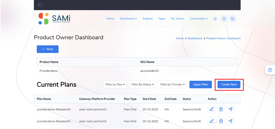This screenshot has width=275, height=129.
Task: Click the End Date column header
Action: (171, 99)
